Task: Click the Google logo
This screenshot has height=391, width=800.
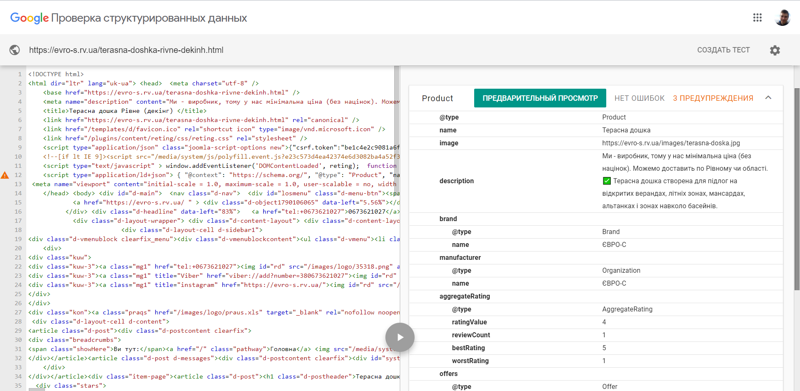Action: coord(29,18)
